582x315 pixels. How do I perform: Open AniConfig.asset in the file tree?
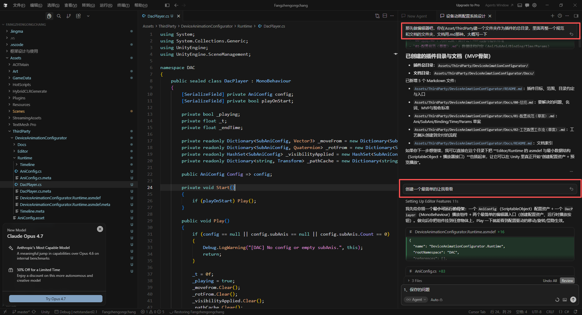pyautogui.click(x=31, y=218)
